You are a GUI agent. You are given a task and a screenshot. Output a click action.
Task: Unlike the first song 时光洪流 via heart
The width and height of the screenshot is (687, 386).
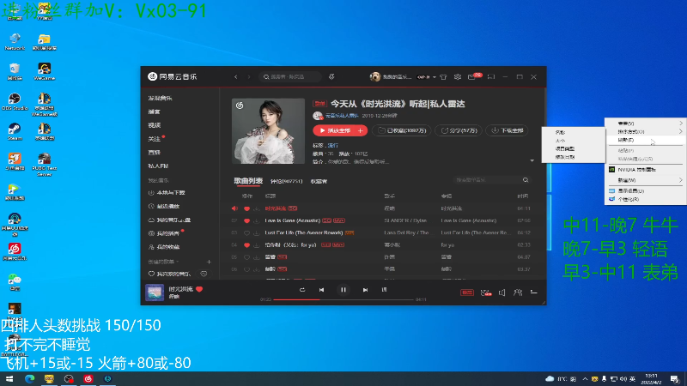point(246,208)
